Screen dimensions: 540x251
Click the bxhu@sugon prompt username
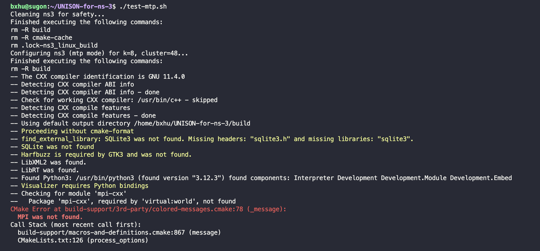pos(29,6)
